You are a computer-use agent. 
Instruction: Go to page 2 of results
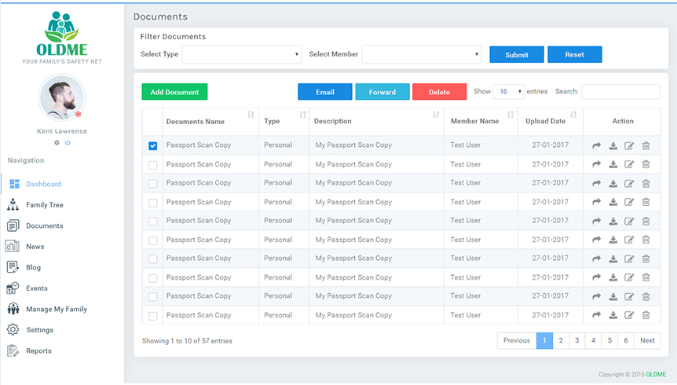coord(561,340)
